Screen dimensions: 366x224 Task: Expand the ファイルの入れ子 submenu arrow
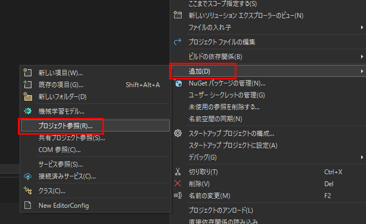[362, 28]
